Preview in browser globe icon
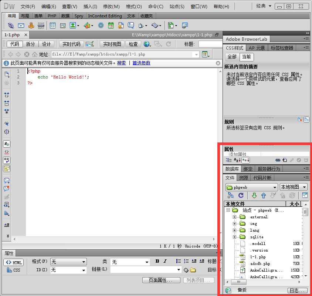This screenshot has height=296, width=312. coord(147,44)
